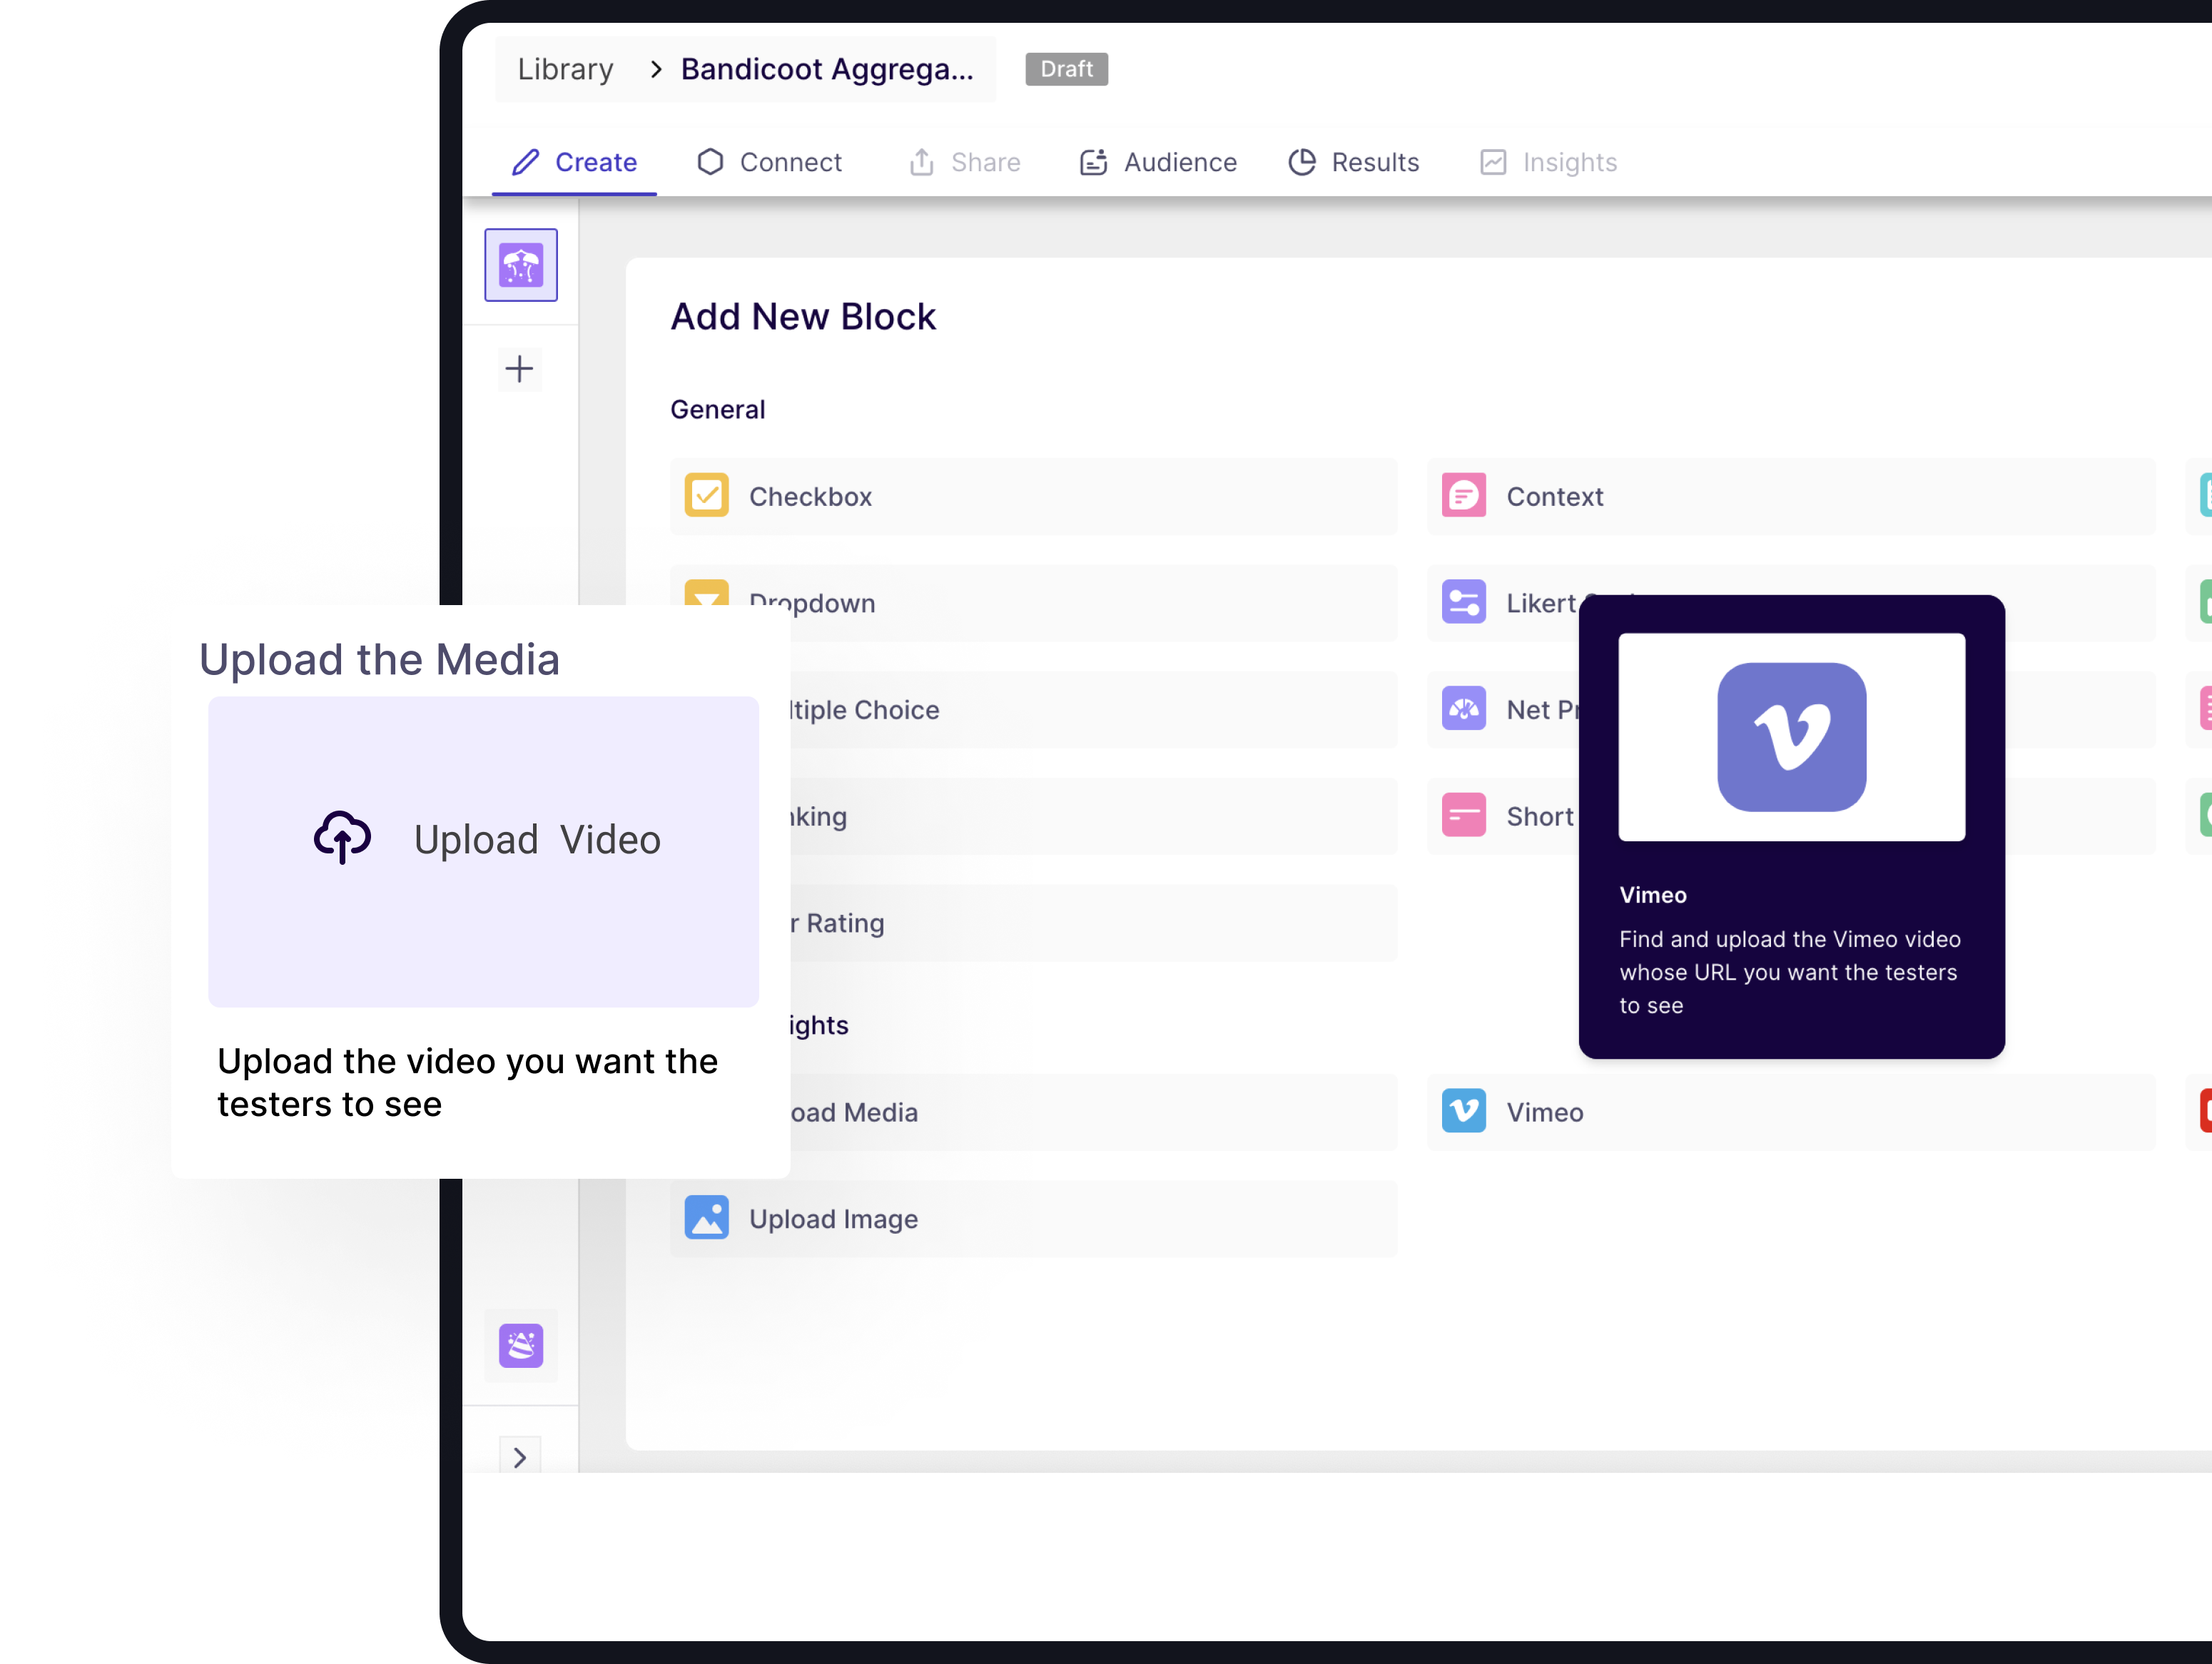The height and width of the screenshot is (1664, 2212).
Task: Add a Ranking block
Action: coord(1093,815)
